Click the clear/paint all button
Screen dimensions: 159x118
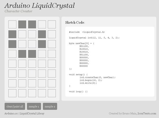(15, 106)
